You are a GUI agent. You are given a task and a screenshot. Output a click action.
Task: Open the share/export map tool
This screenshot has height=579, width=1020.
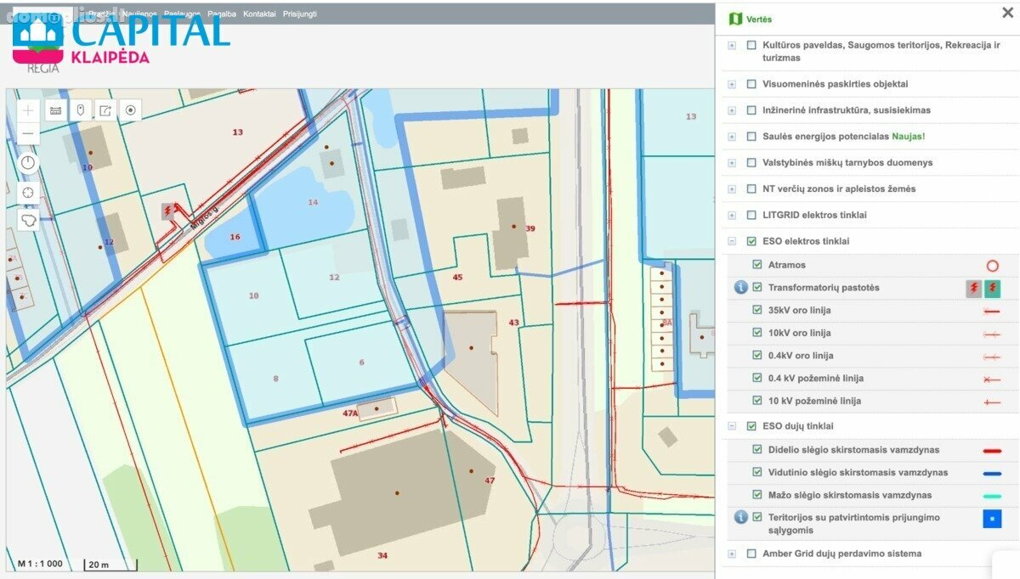pos(105,110)
